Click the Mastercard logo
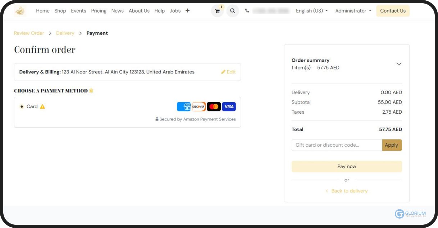The width and height of the screenshot is (438, 228). (214, 106)
